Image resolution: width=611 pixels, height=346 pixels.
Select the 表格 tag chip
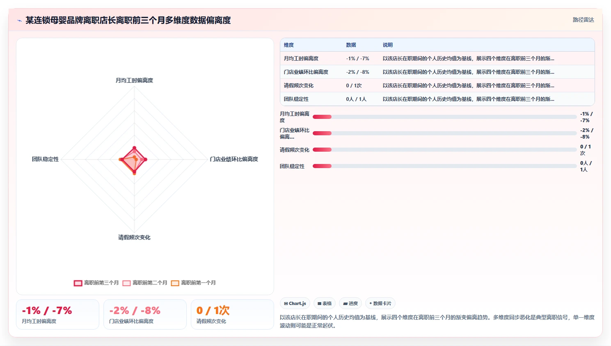325,303
